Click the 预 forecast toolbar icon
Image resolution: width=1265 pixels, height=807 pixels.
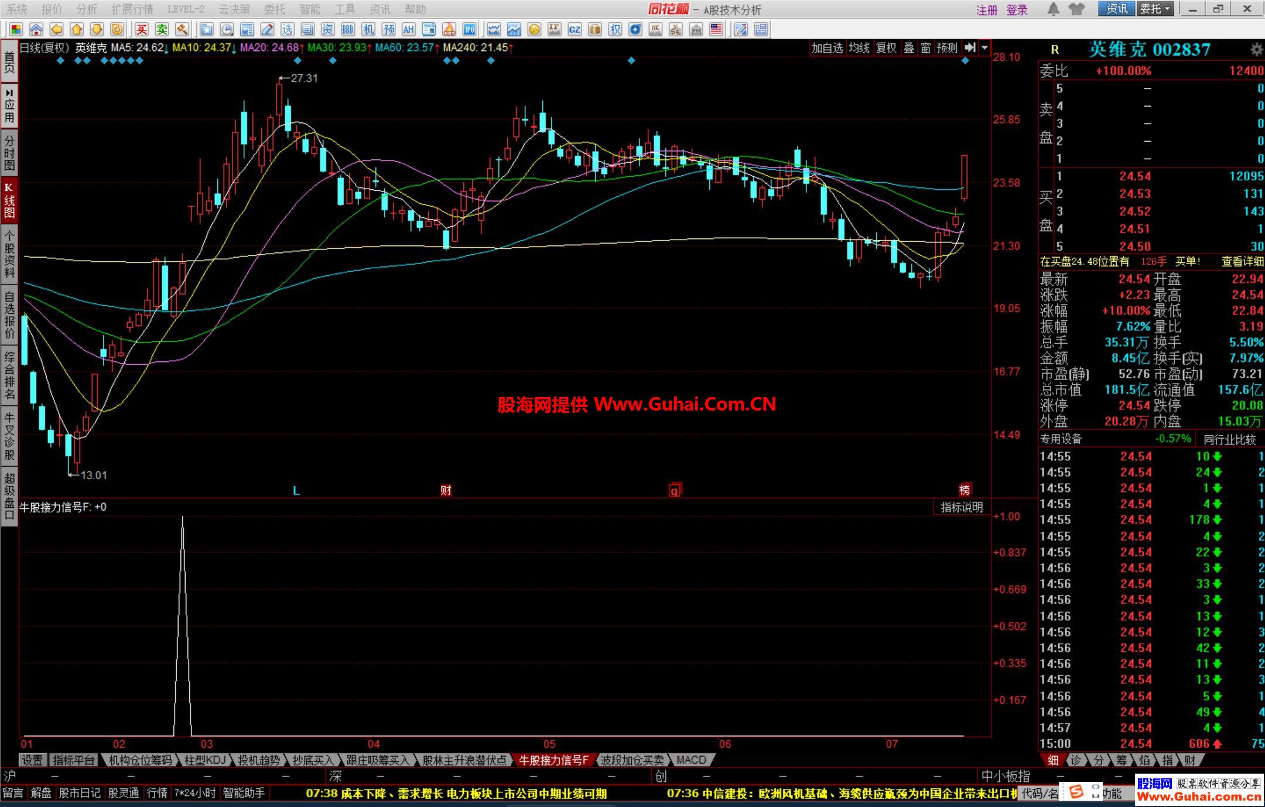click(388, 29)
